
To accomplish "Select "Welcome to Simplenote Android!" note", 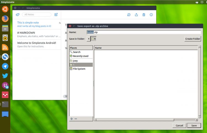I will [x=39, y=45].
